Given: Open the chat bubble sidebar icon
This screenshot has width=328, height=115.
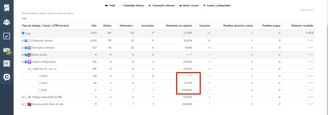Looking at the screenshot, I should click(7, 77).
